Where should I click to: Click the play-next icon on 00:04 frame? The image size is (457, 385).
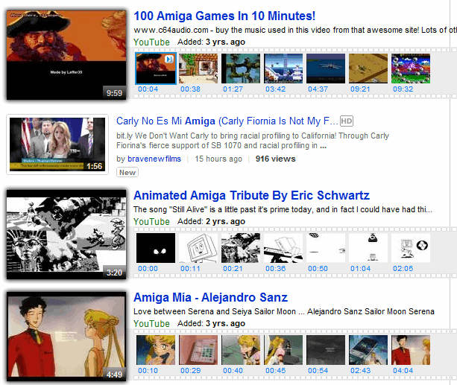coord(169,59)
